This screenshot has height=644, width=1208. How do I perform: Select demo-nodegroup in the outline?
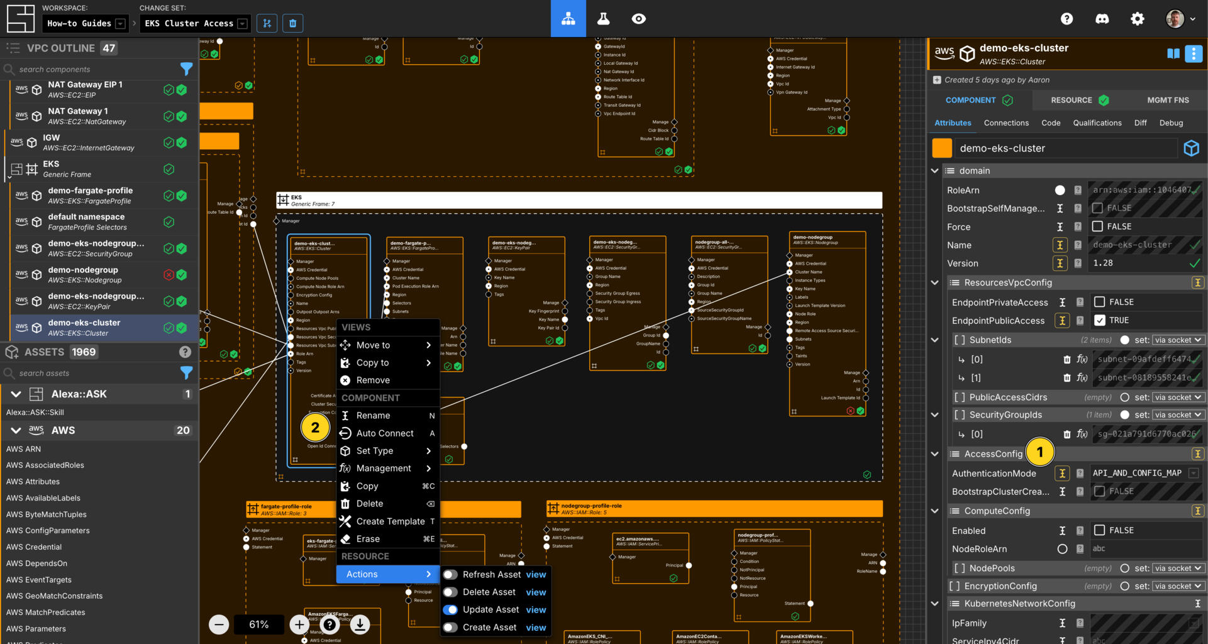click(101, 275)
